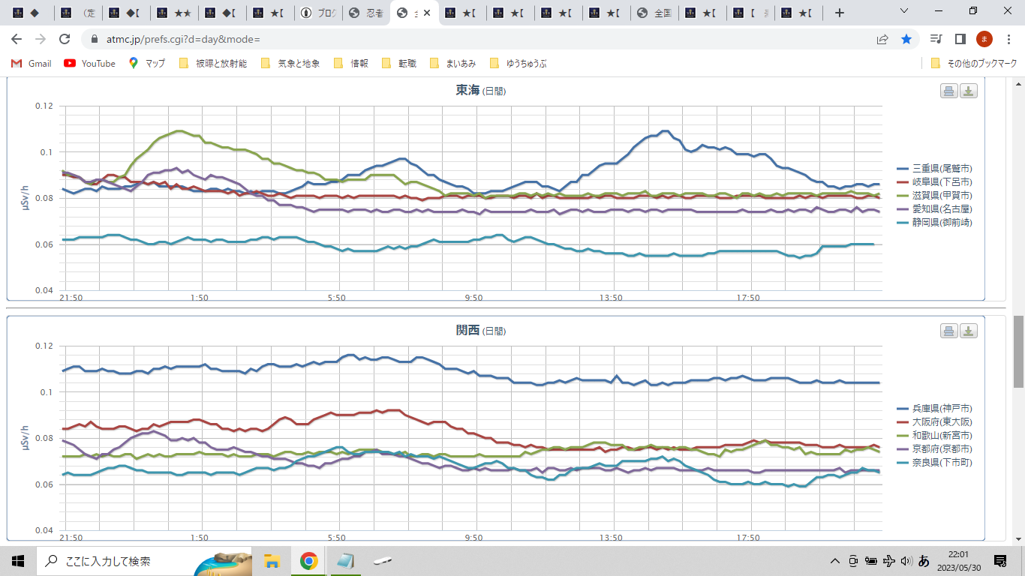Switch the Japanese IME input mode あ
Screen dimensions: 1025x576
924,561
